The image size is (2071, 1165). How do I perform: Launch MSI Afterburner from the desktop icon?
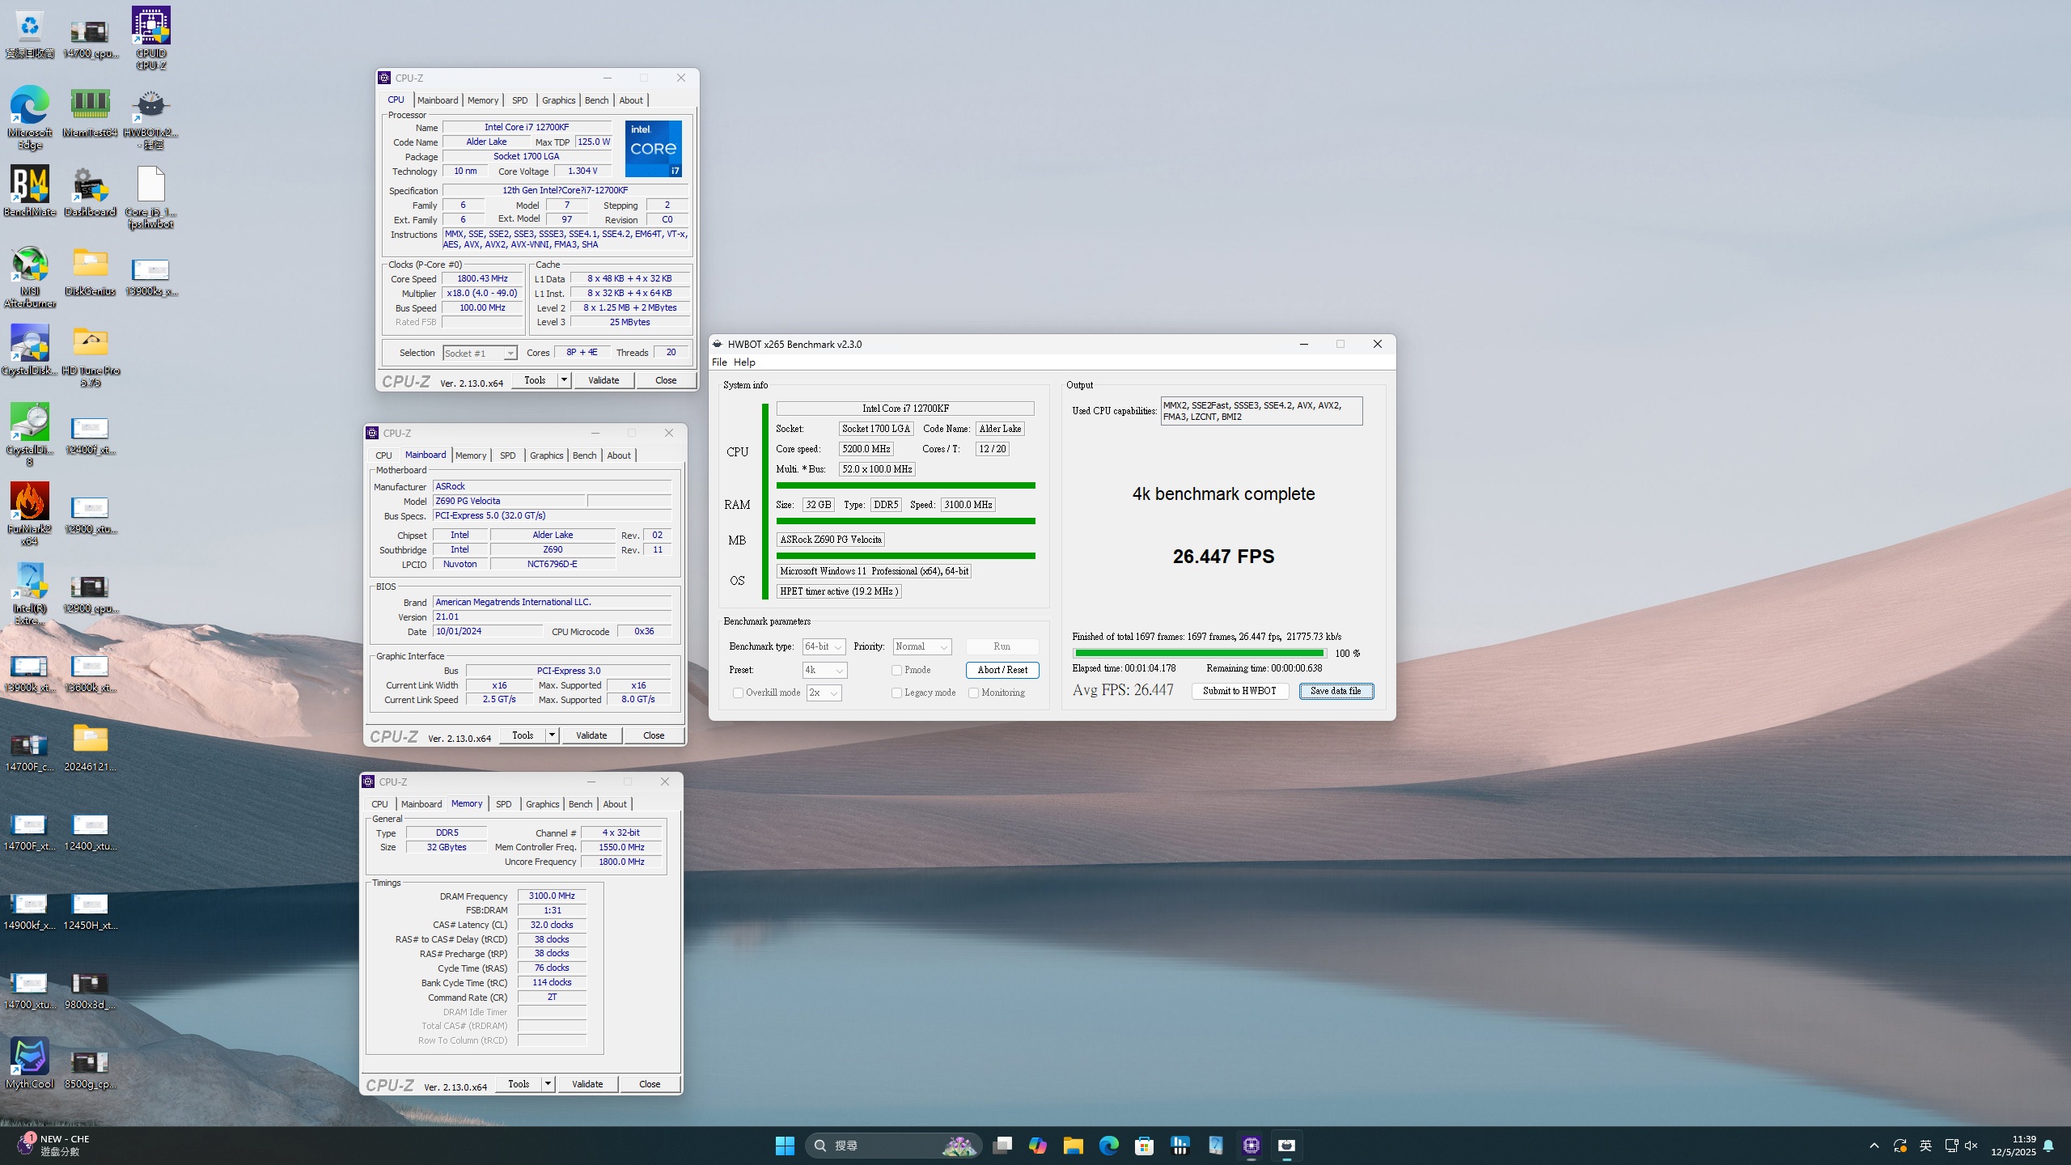30,276
